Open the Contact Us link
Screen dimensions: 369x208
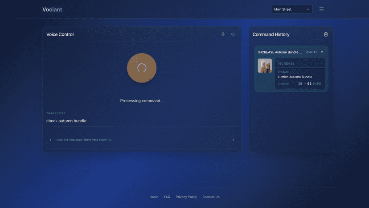click(x=211, y=197)
